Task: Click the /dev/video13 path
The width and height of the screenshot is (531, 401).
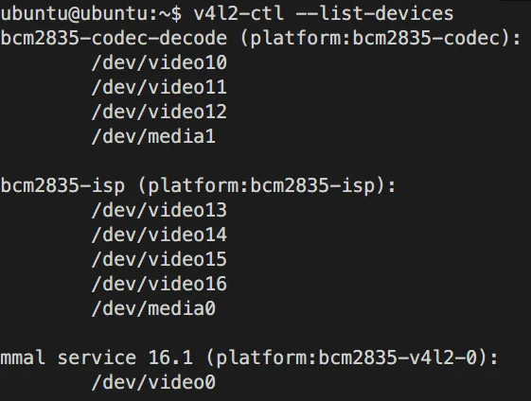Action: point(159,210)
